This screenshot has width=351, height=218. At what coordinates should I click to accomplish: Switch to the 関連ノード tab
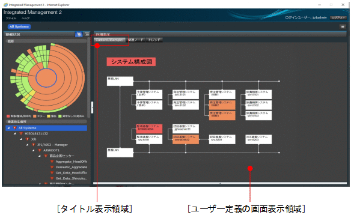point(136,40)
